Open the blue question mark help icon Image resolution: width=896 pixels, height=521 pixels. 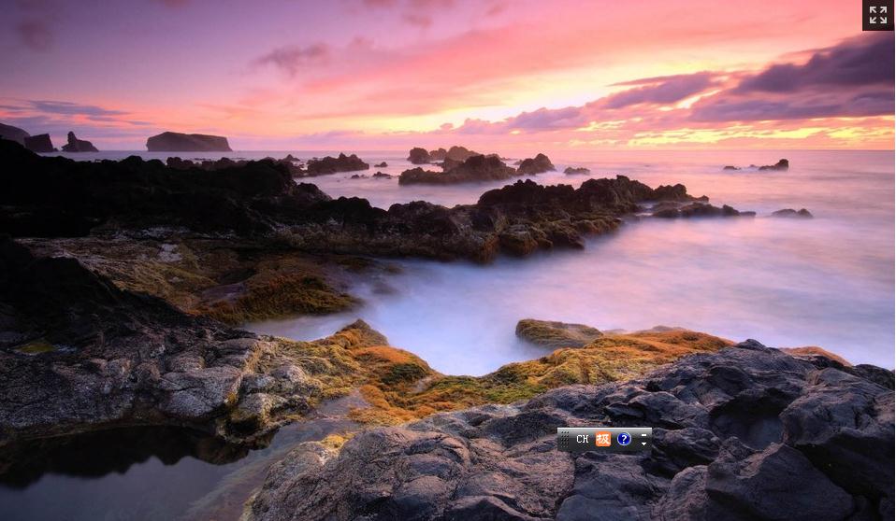click(x=624, y=439)
